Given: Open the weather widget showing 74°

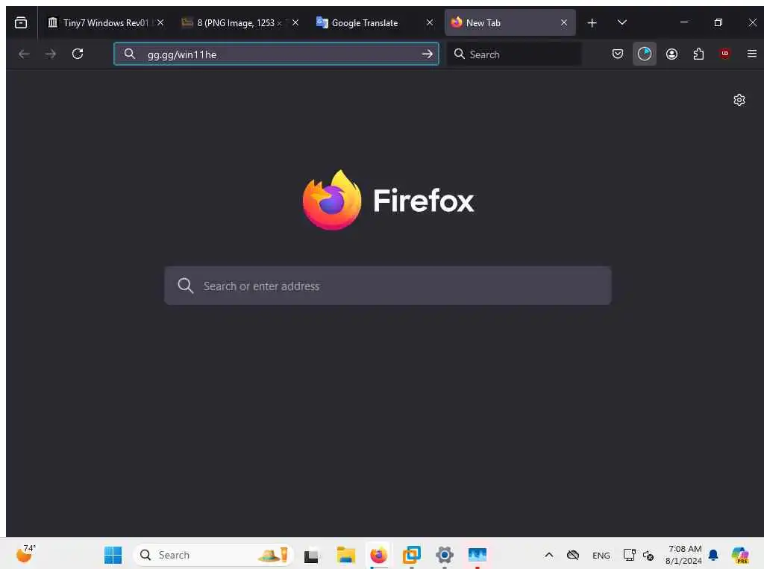Looking at the screenshot, I should click(25, 554).
